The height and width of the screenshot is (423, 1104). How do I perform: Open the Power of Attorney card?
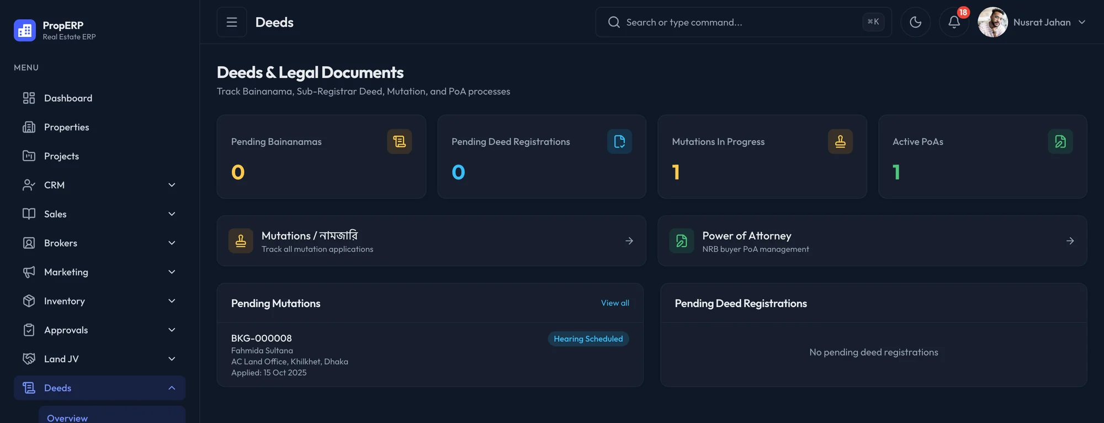coord(872,241)
